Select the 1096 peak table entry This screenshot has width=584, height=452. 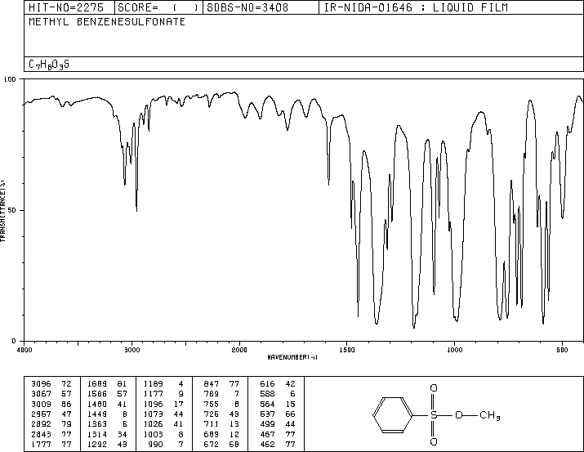click(163, 404)
